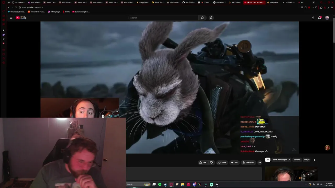Open the recommended video thumbnail
Viewport: 335px width, 188px height.
291,174
